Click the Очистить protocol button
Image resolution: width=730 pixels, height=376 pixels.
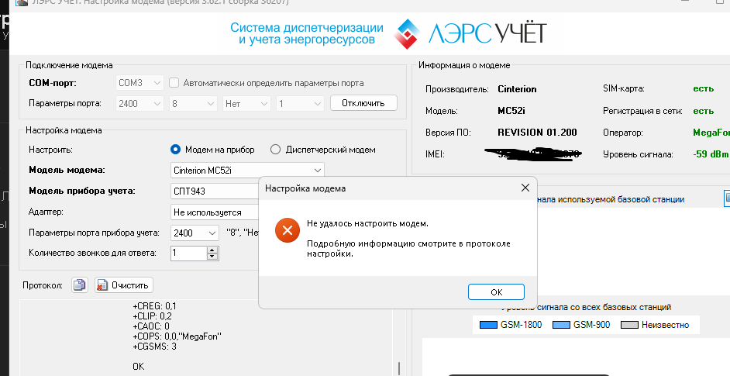[124, 285]
